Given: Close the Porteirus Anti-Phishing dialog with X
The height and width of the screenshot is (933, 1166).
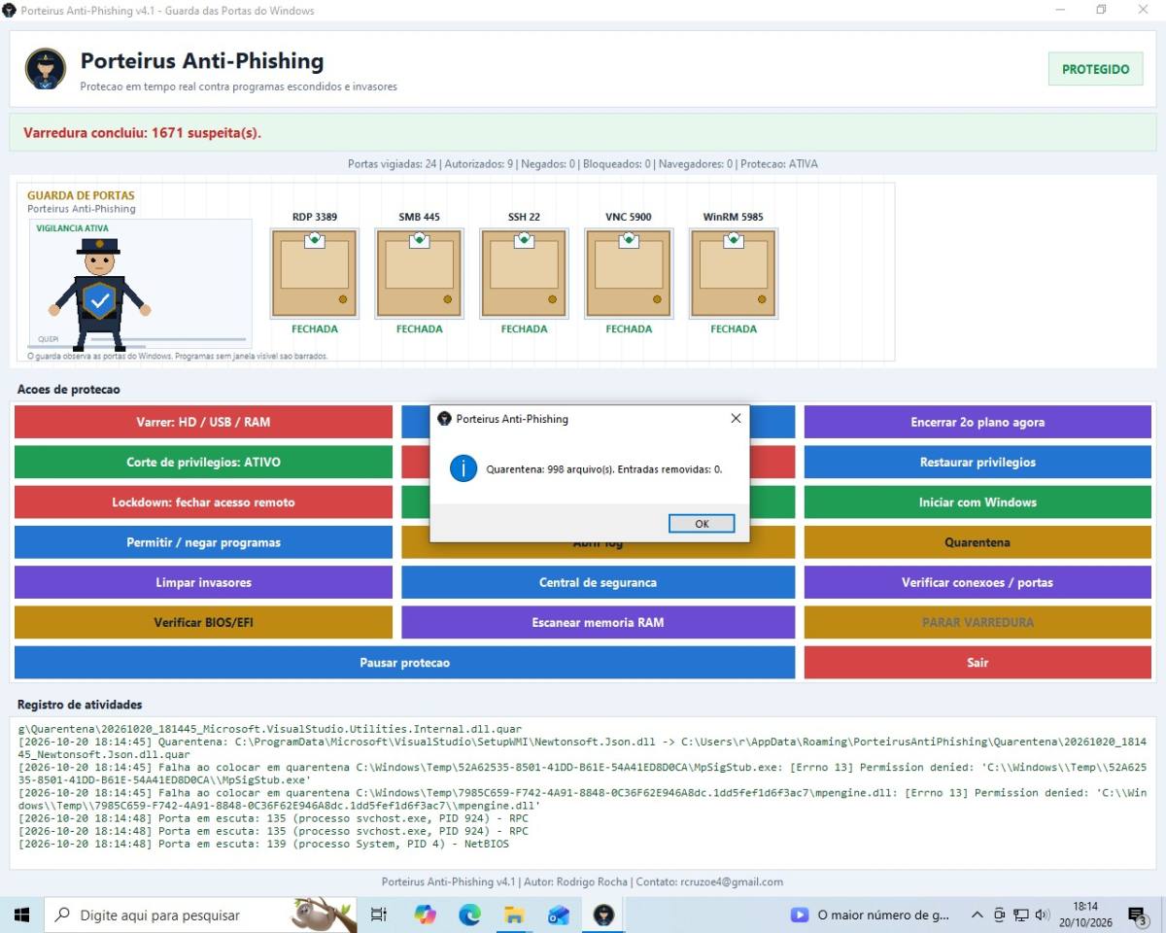Looking at the screenshot, I should pos(736,419).
